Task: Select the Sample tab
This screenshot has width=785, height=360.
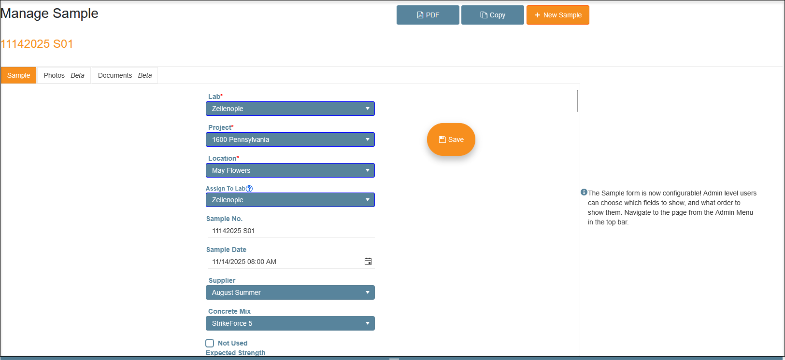Action: point(19,75)
